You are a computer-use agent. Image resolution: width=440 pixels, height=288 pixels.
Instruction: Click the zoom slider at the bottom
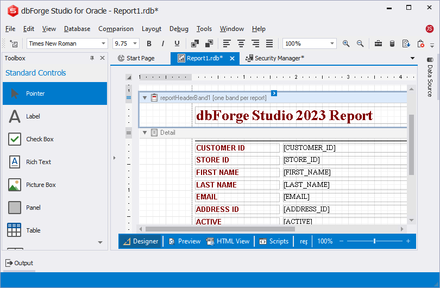[x=374, y=241]
